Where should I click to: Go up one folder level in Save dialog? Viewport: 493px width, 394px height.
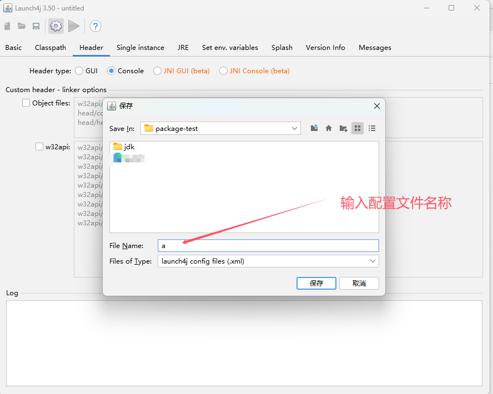tap(314, 128)
